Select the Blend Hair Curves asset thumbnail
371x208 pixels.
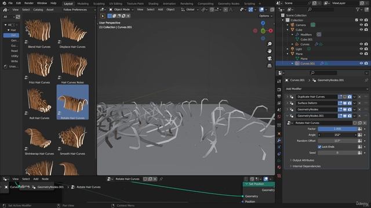39,32
